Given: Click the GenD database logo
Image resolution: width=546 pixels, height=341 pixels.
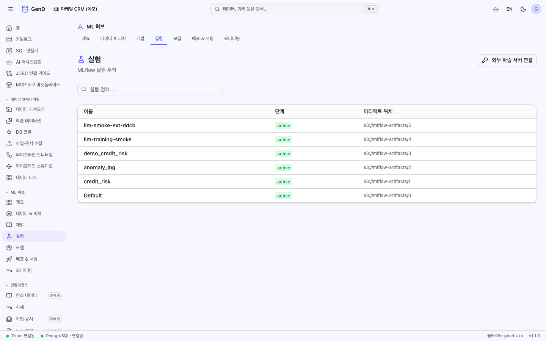Looking at the screenshot, I should coord(33,9).
